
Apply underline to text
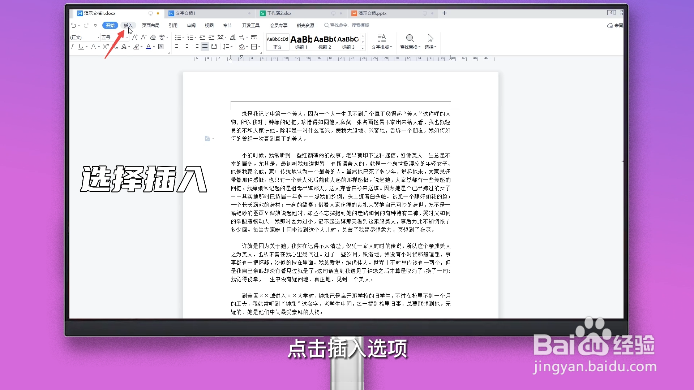click(x=81, y=47)
